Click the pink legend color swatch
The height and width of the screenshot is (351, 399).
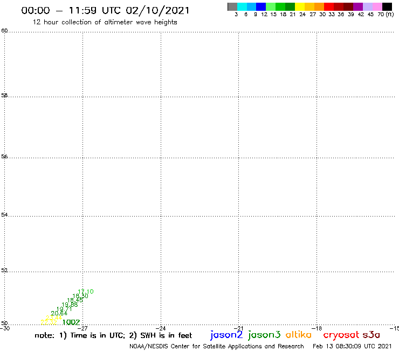point(377,6)
